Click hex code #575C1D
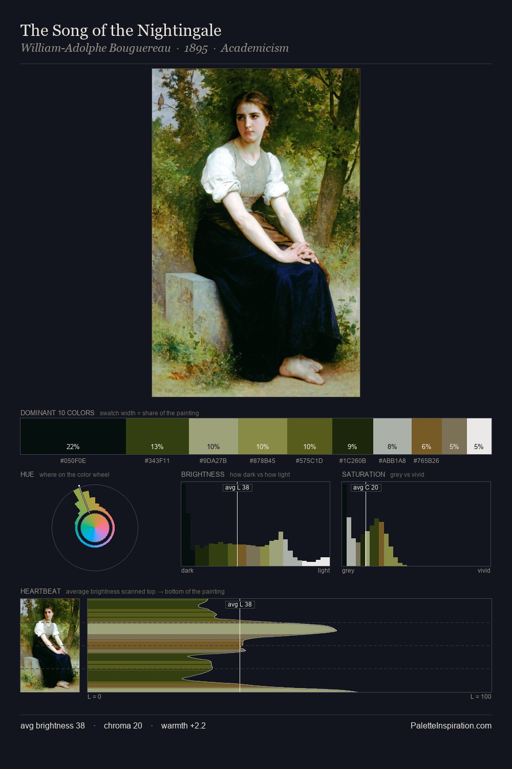512x769 pixels. coord(309,461)
